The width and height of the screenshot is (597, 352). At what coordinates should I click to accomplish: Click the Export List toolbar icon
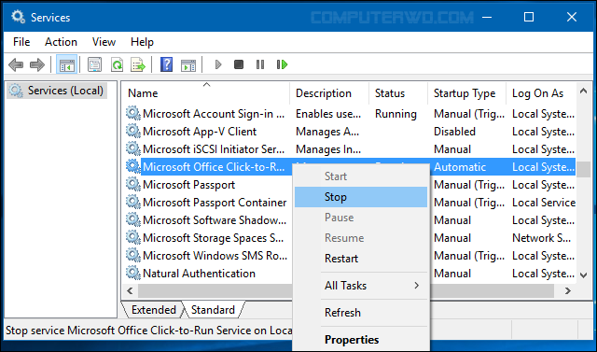(x=138, y=64)
